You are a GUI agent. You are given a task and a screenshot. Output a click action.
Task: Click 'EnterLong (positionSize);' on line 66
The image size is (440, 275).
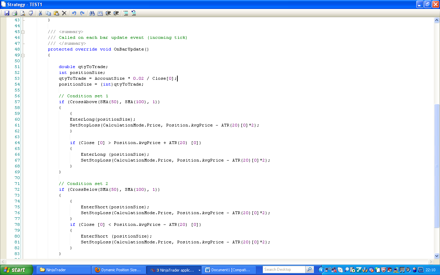115,154
